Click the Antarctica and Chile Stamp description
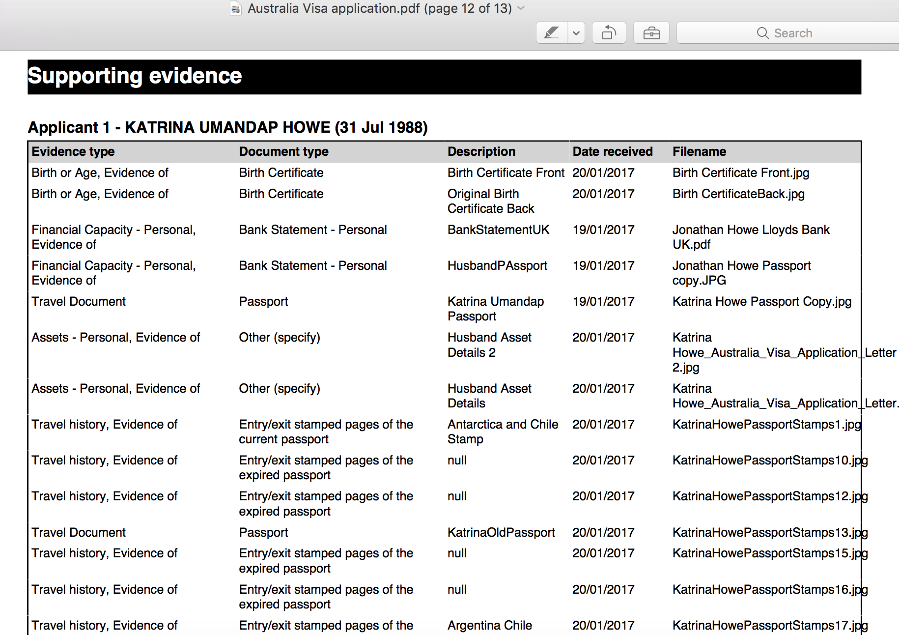Image resolution: width=899 pixels, height=635 pixels. 503,432
